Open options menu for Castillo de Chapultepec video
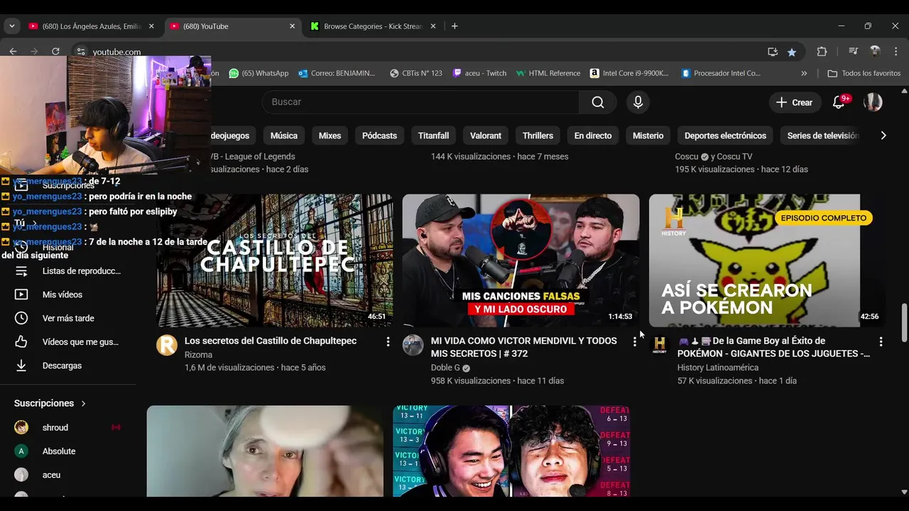Image resolution: width=909 pixels, height=511 pixels. 388,341
